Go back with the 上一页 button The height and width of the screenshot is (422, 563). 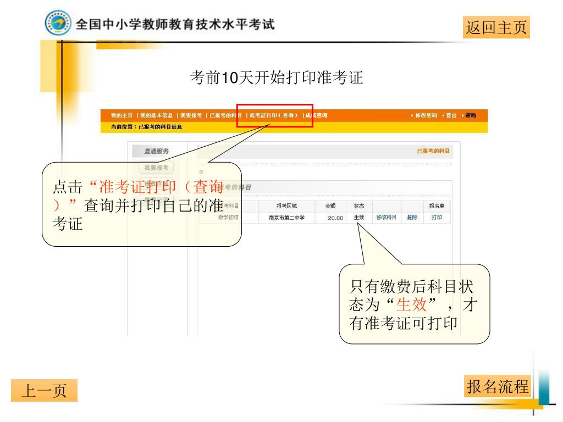click(x=44, y=391)
